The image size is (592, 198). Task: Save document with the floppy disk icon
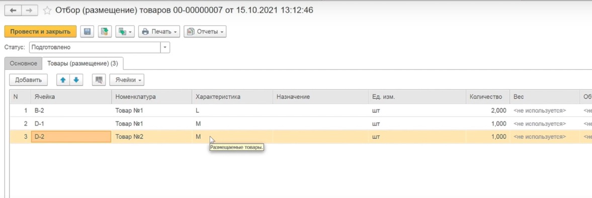coord(87,32)
